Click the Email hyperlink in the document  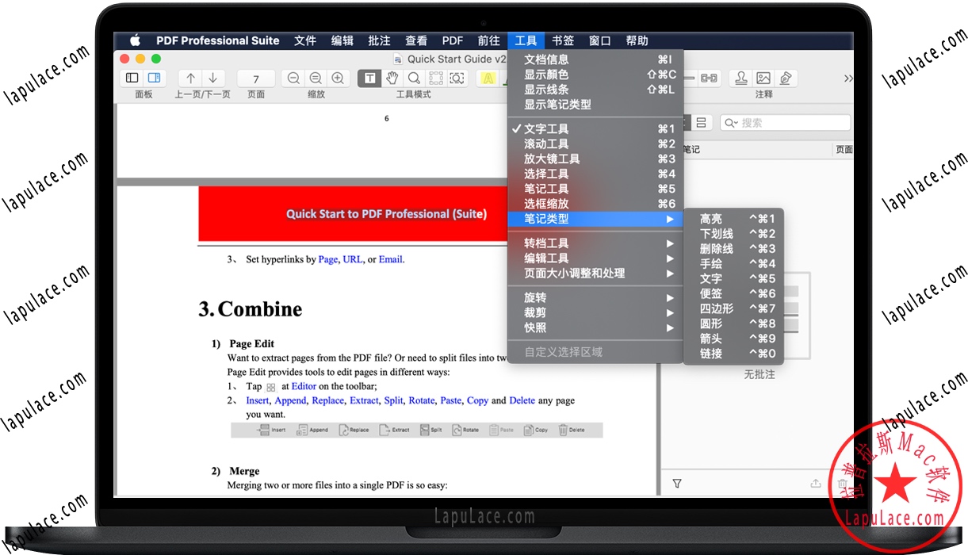(391, 259)
